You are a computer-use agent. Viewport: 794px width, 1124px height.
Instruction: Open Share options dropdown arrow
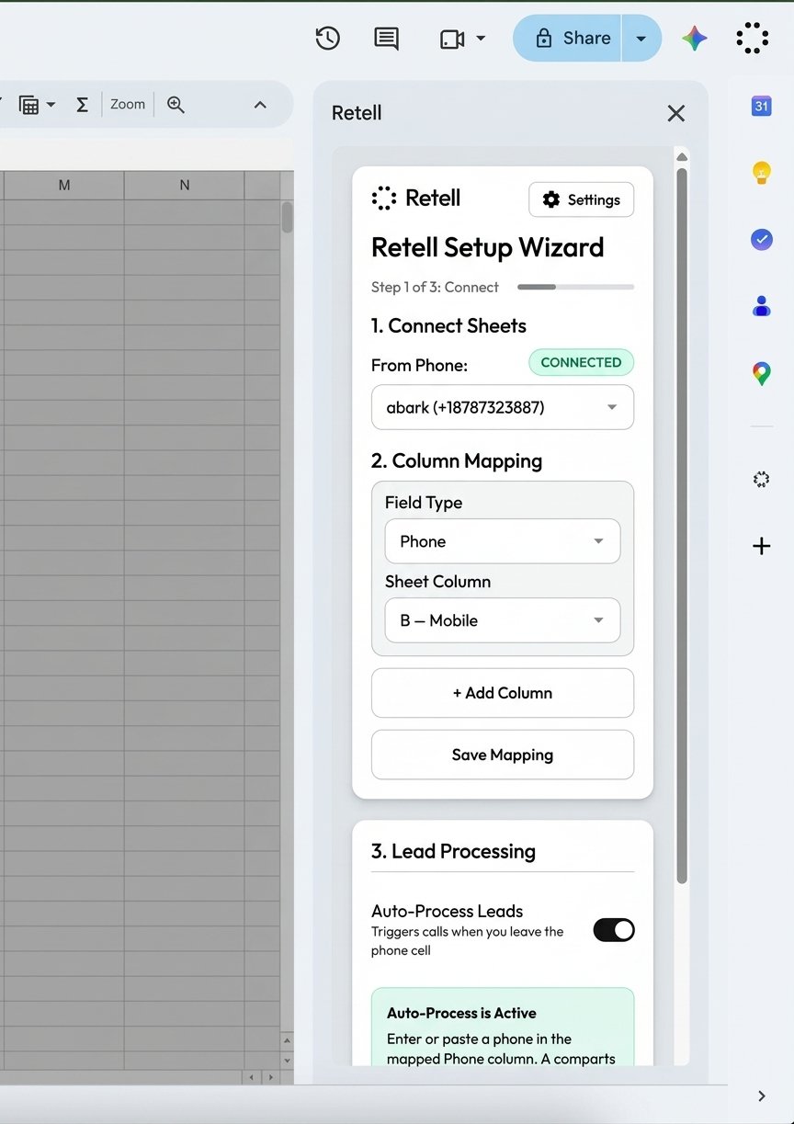641,39
